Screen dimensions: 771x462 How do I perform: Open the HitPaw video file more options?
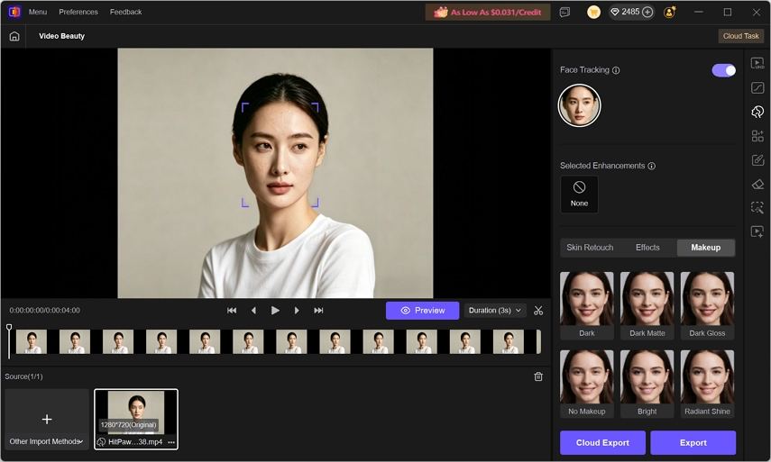[171, 442]
